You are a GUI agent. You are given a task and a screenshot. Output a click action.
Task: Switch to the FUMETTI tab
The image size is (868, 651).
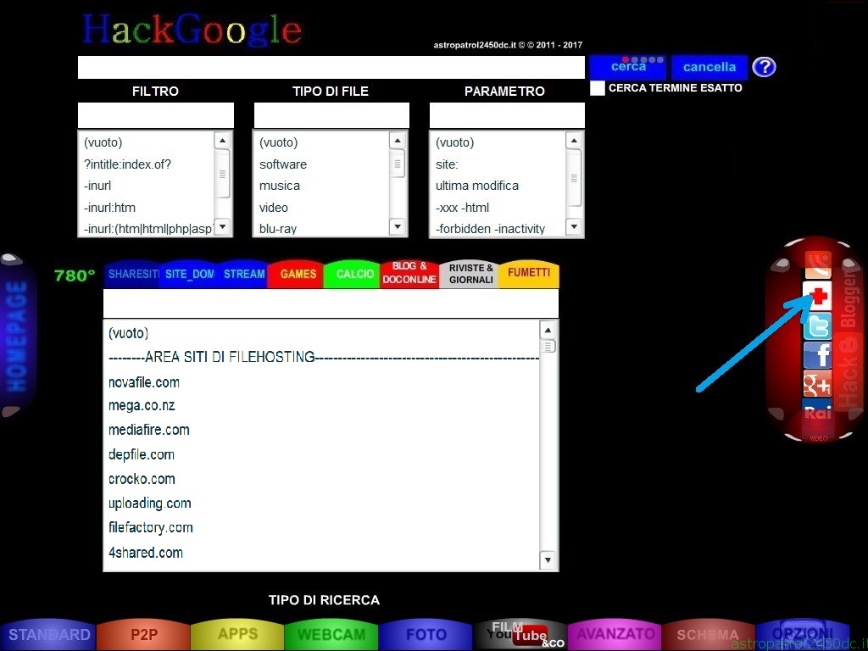[529, 273]
